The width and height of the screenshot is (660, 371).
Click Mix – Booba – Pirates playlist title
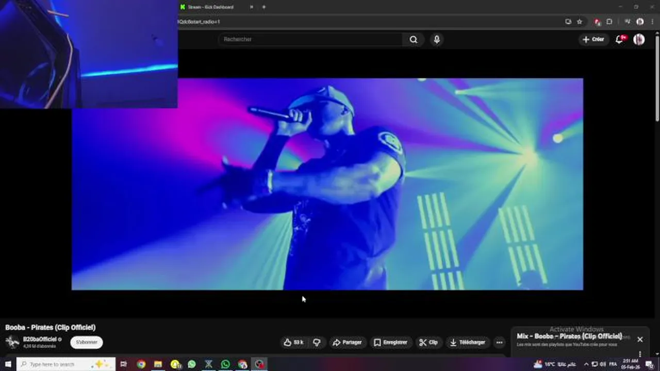click(569, 336)
